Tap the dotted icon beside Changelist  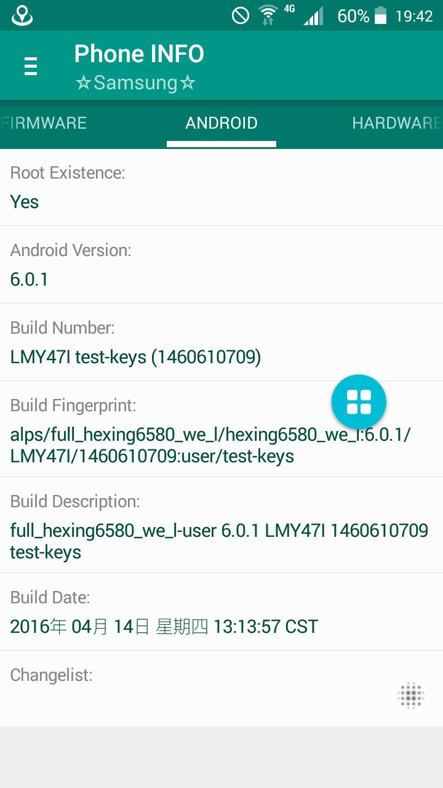tap(410, 696)
